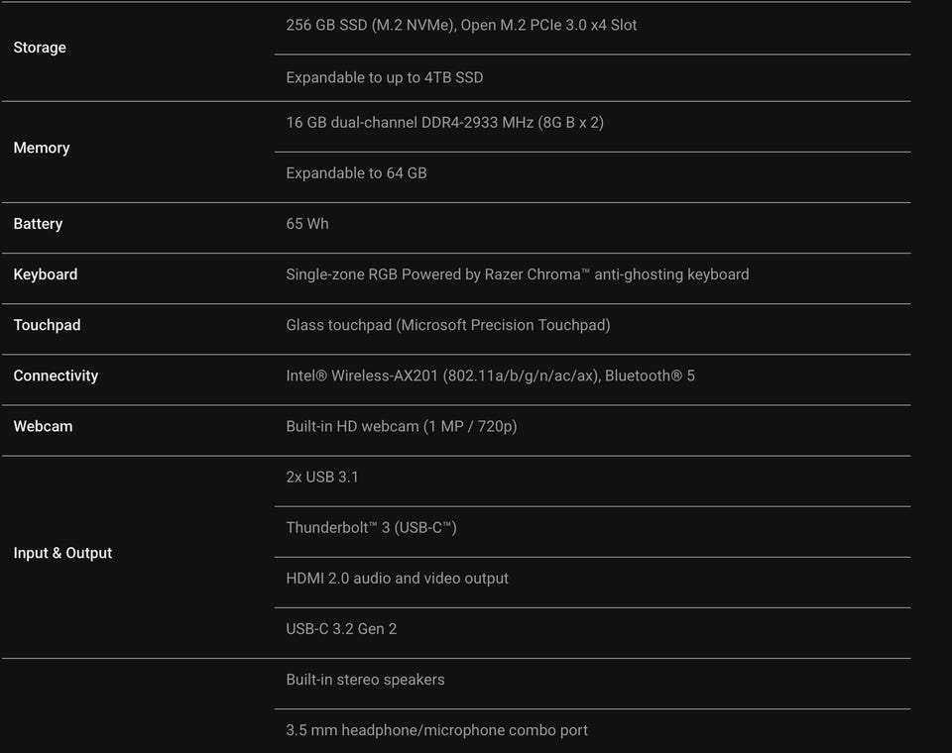
Task: Click the 3.5 mm headphone/microphone combo port text
Action: coord(436,730)
